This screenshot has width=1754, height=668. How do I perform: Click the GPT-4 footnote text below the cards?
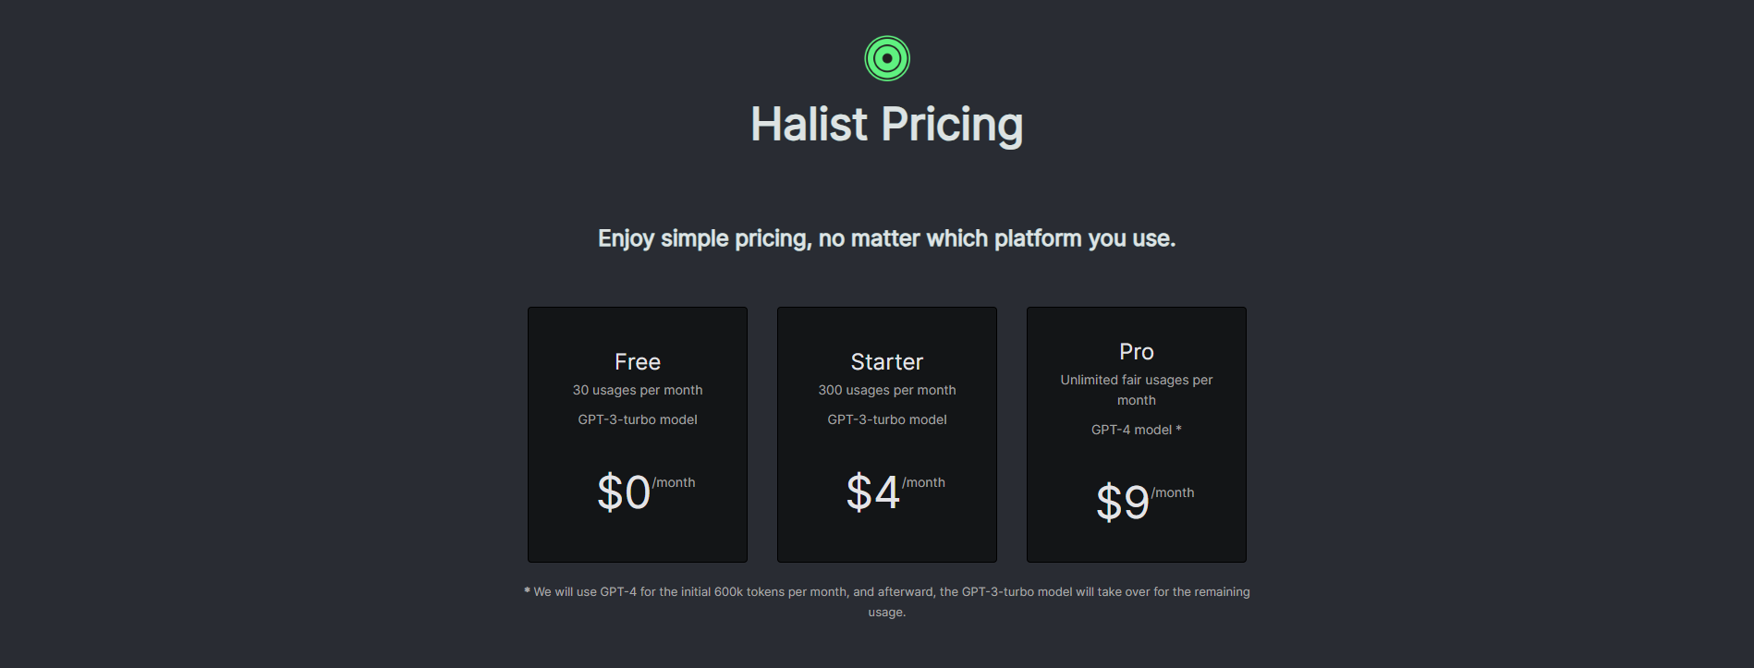[x=887, y=601]
